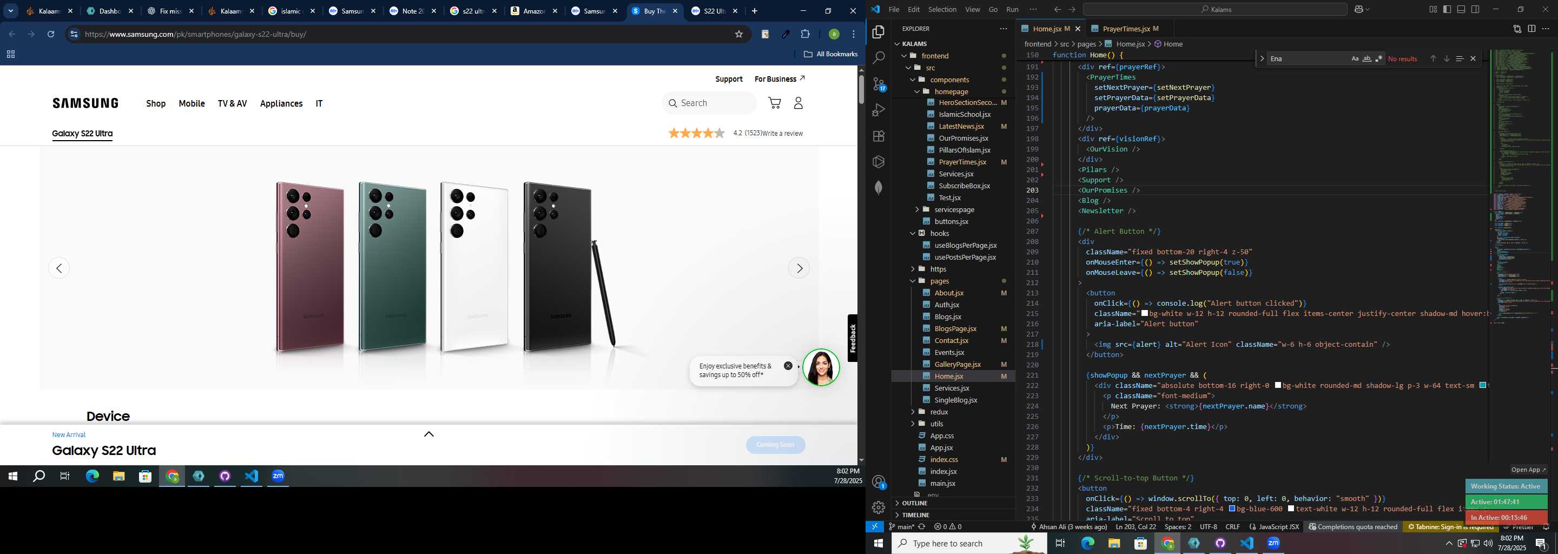Image resolution: width=1558 pixels, height=554 pixels.
Task: Open Chrome apps grid icon in bookmarks bar
Action: [10, 54]
